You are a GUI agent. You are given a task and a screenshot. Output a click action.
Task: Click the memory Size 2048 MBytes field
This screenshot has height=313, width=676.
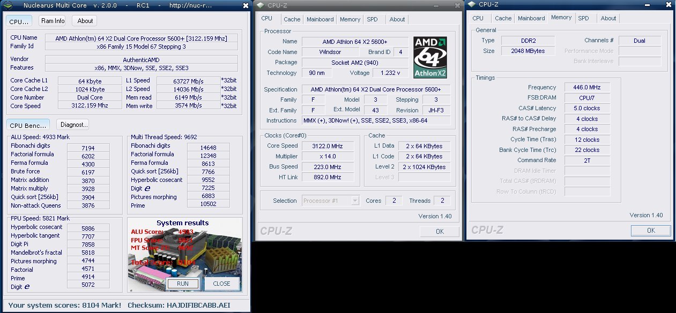tap(528, 51)
